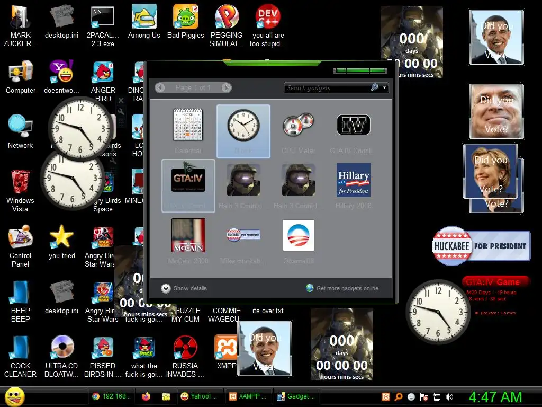The width and height of the screenshot is (542, 407).
Task: Select the 'you tried' star icon
Action: 61,242
